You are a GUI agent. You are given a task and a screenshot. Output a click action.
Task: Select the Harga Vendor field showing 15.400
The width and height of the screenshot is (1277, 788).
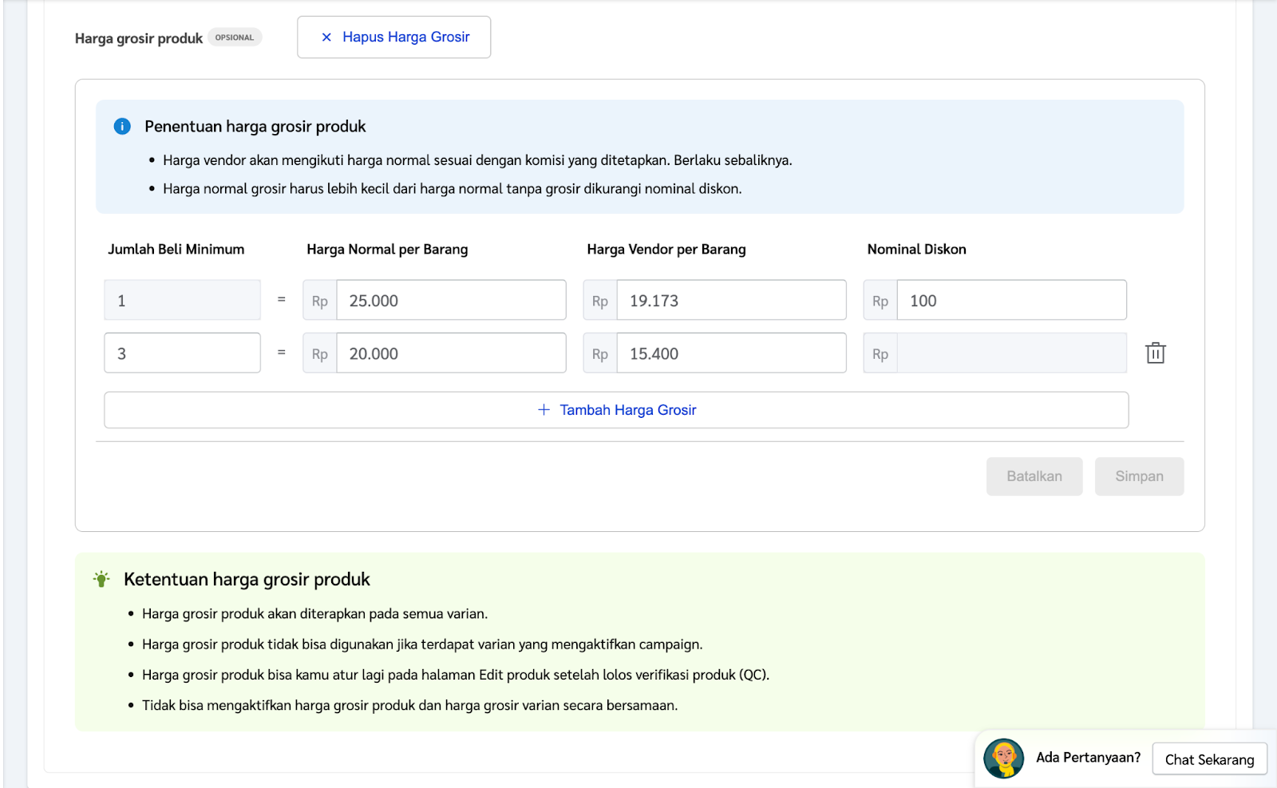pyautogui.click(x=732, y=353)
